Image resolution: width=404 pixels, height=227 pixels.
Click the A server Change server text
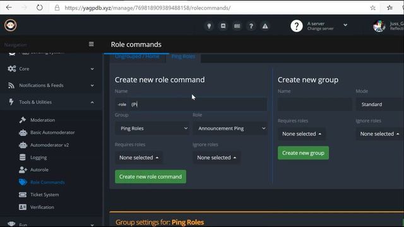[x=320, y=26]
